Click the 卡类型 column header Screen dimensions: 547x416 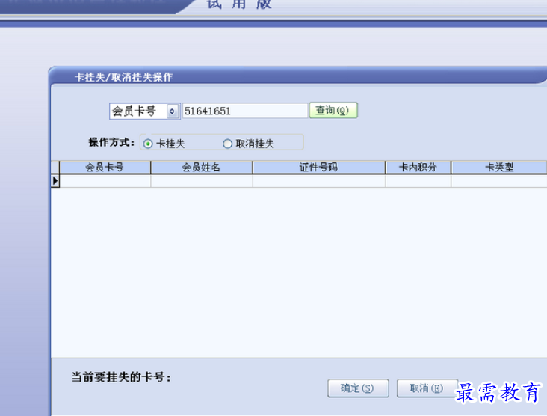499,168
